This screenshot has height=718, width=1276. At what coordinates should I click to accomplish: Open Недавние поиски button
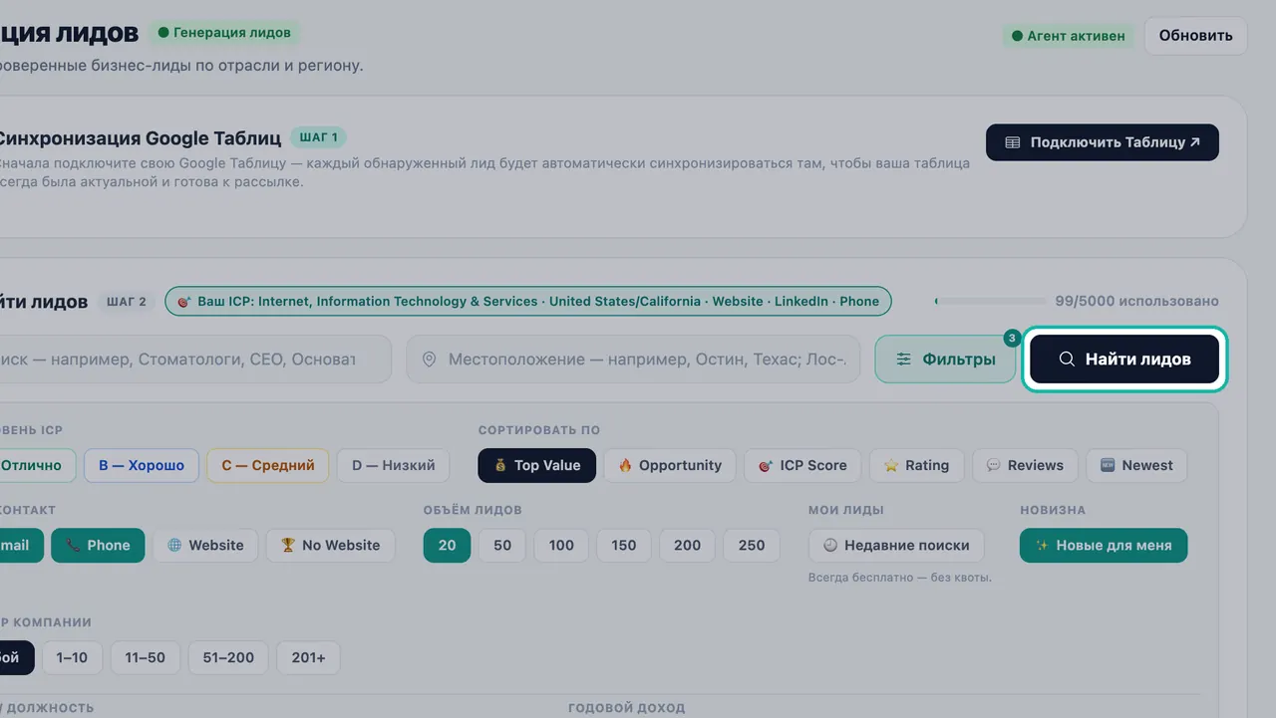896,545
